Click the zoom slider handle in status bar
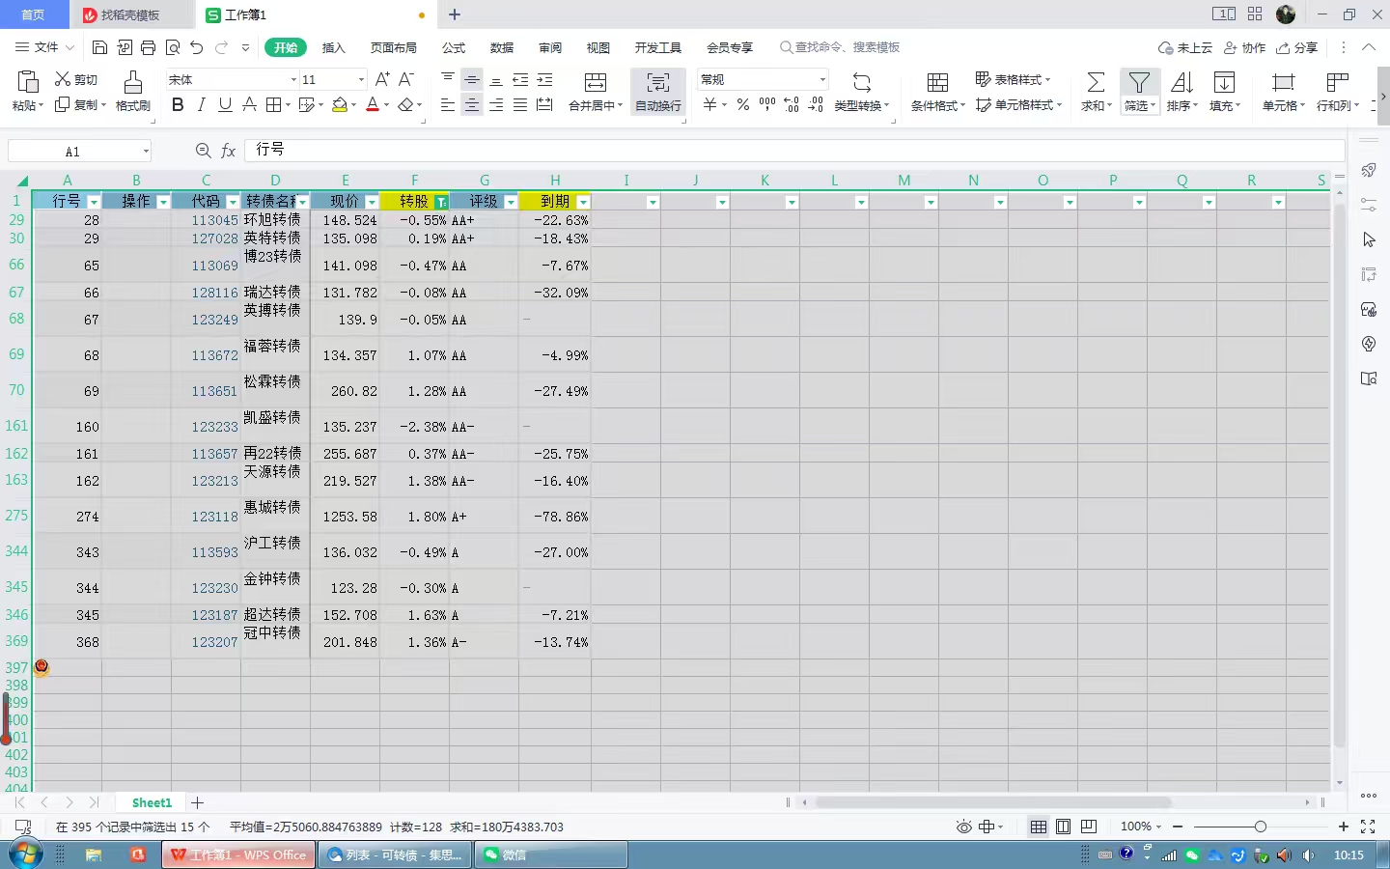The height and width of the screenshot is (869, 1390). click(x=1260, y=827)
